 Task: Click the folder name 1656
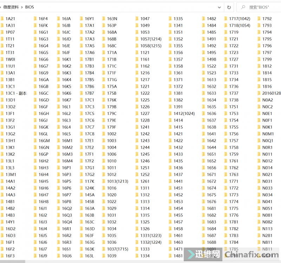click(212, 168)
